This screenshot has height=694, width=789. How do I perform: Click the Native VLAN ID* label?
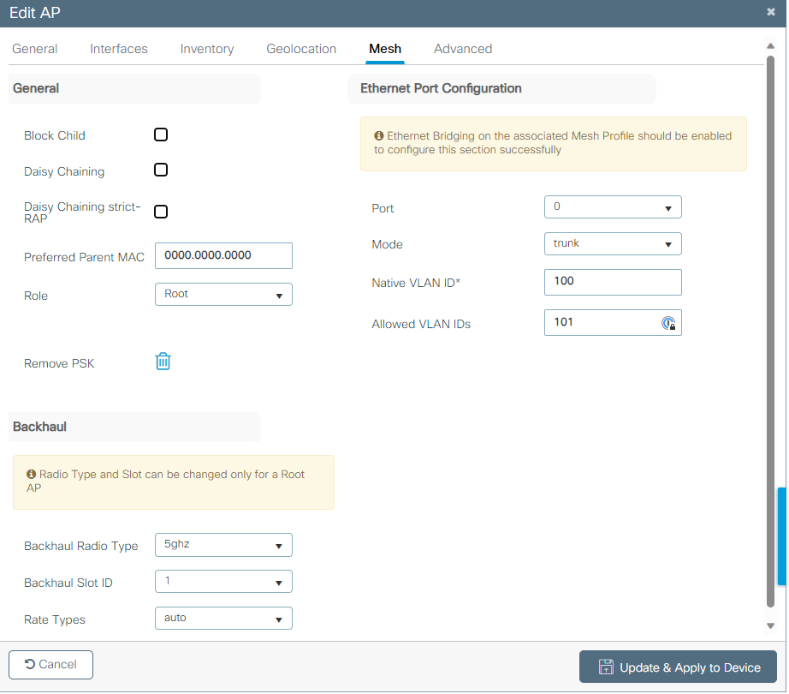416,283
